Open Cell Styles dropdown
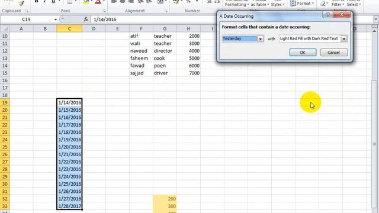379x213 pixels. 278,4
